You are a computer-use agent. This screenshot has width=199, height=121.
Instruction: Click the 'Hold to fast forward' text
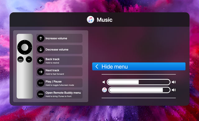click(55, 74)
